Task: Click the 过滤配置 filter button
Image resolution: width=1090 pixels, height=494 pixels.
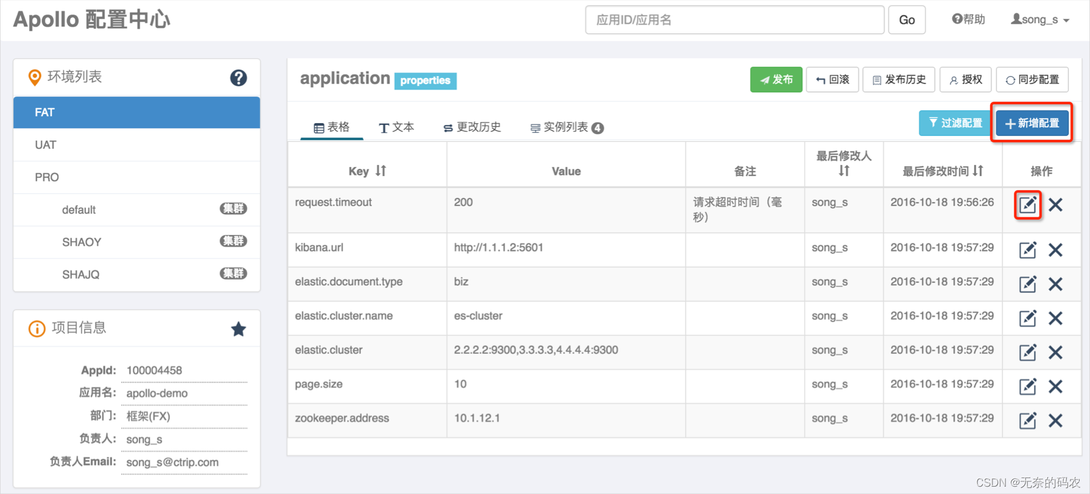Action: tap(955, 123)
